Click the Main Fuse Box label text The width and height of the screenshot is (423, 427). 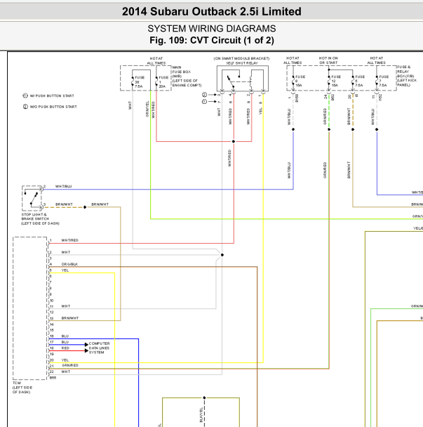[x=187, y=77]
